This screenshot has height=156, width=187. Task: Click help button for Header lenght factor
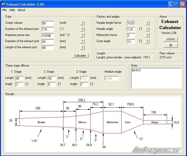click(147, 23)
